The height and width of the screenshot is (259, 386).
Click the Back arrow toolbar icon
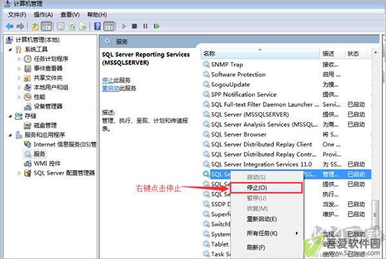pos(10,26)
